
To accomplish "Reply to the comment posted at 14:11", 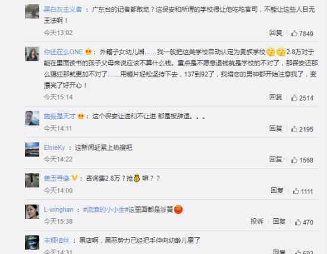I will pos(276,128).
